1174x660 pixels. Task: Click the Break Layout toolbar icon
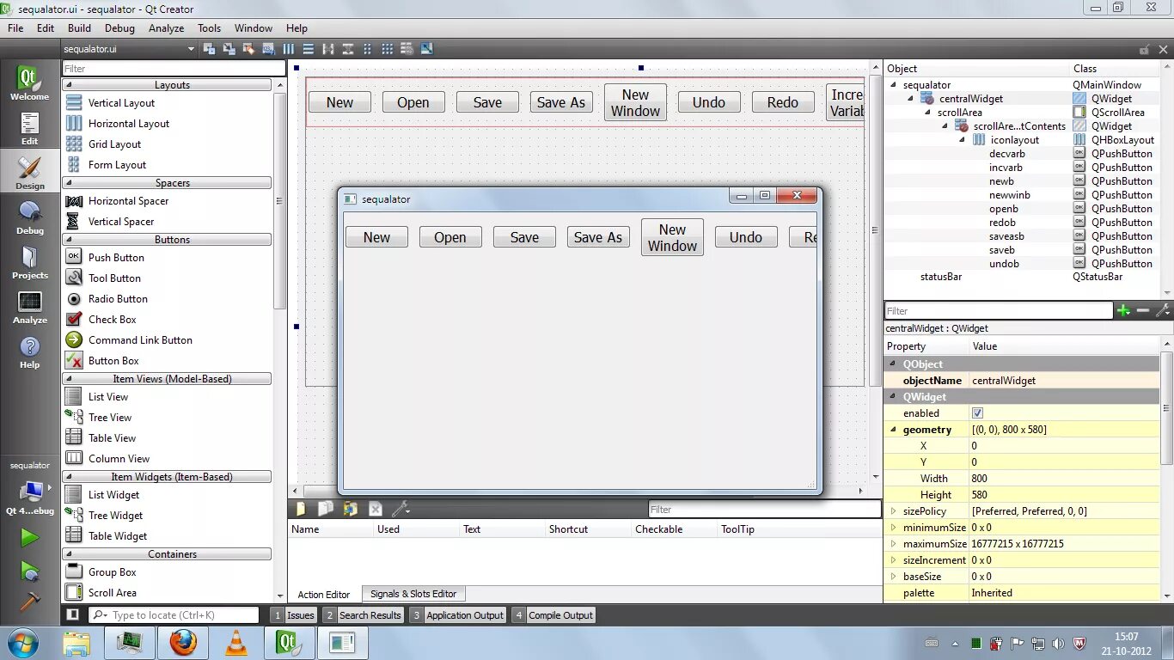407,49
